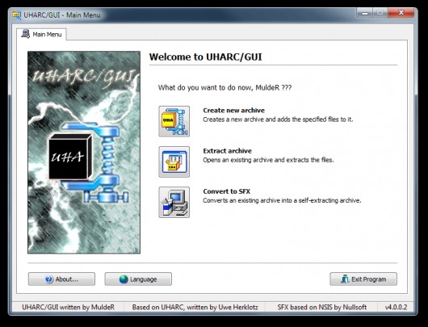Click the v4.0.0.2 version status panel

click(396, 307)
